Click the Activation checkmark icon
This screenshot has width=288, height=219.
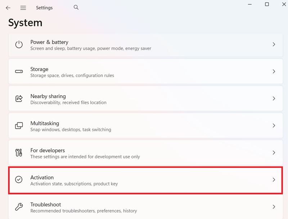[x=19, y=180]
